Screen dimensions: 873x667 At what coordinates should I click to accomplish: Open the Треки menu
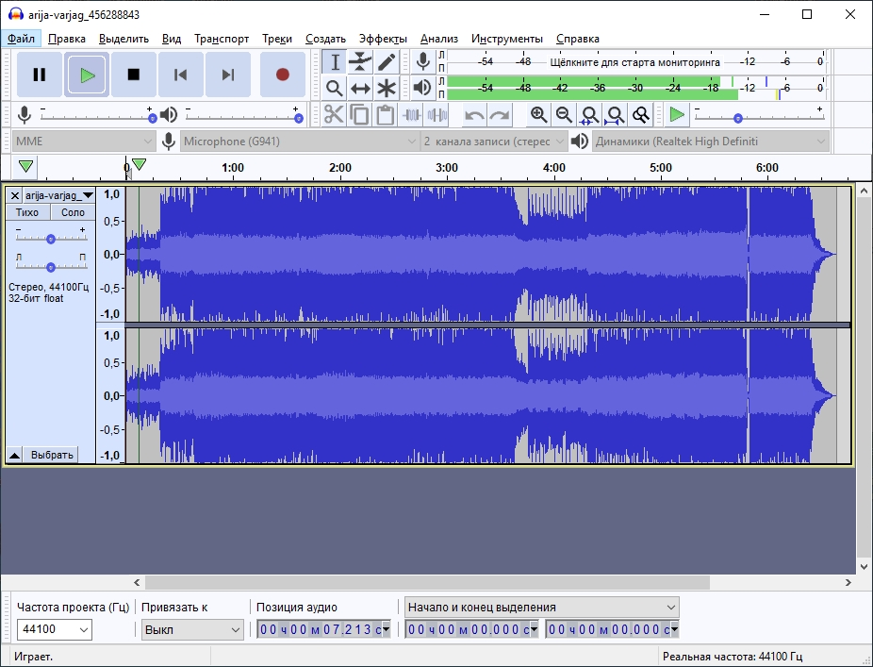(x=277, y=39)
